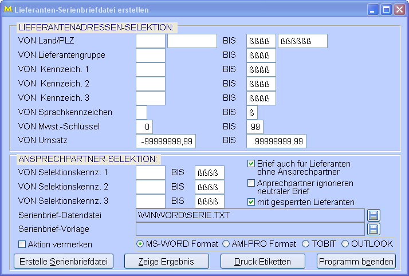Uncheck 'mit gesperrten Lieferanten'
The image size is (409, 276).
[251, 202]
